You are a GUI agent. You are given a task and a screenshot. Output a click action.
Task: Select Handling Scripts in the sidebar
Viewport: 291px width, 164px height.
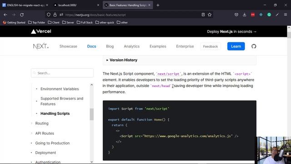click(x=55, y=113)
